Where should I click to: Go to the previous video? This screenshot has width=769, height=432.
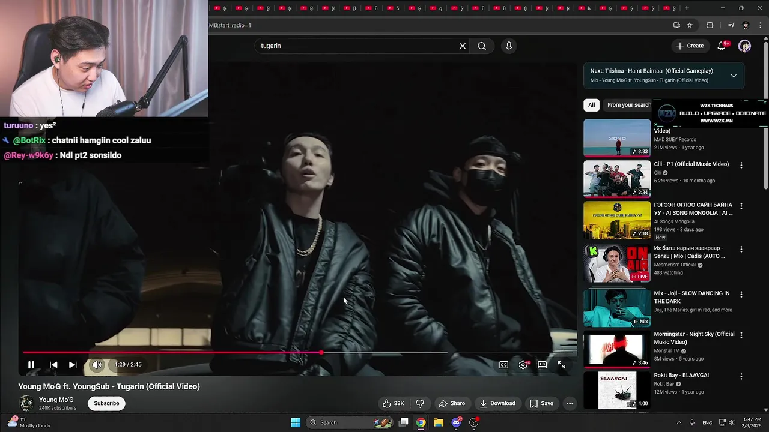53,365
